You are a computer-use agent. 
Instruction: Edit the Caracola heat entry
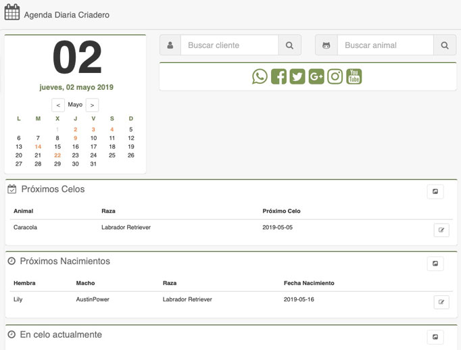pos(441,230)
